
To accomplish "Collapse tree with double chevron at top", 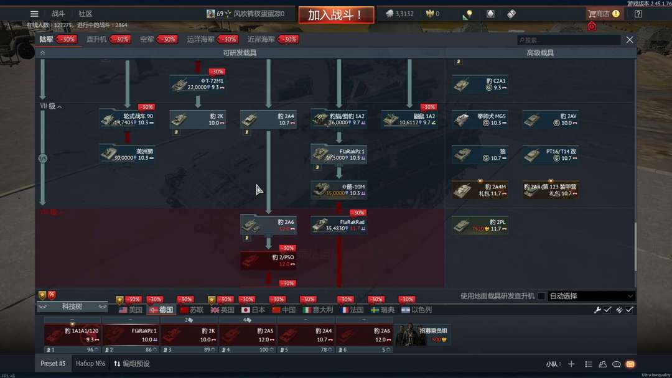I will click(x=42, y=53).
